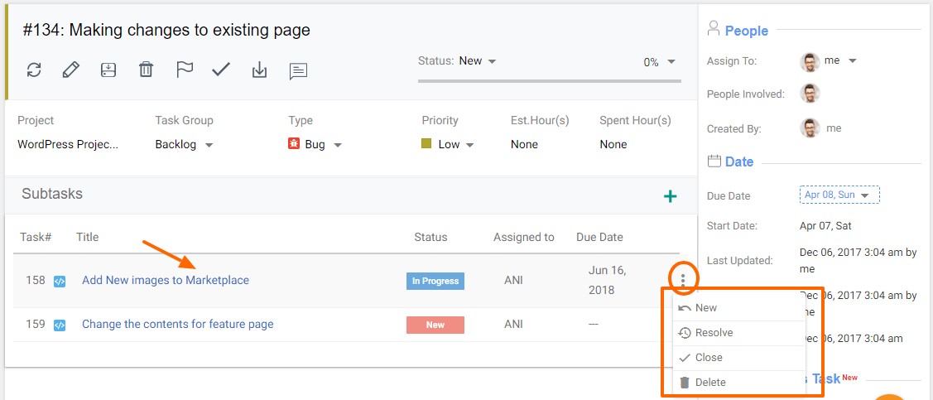
Task: Click ANI assignee for task 159
Action: point(513,324)
